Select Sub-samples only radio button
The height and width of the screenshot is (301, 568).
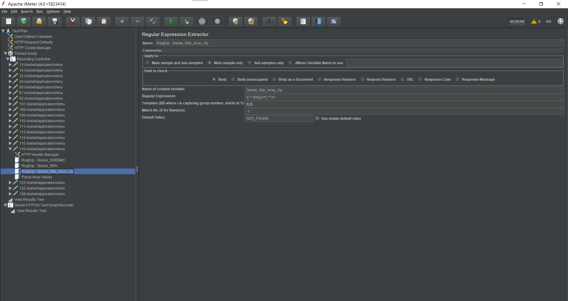[x=250, y=63]
